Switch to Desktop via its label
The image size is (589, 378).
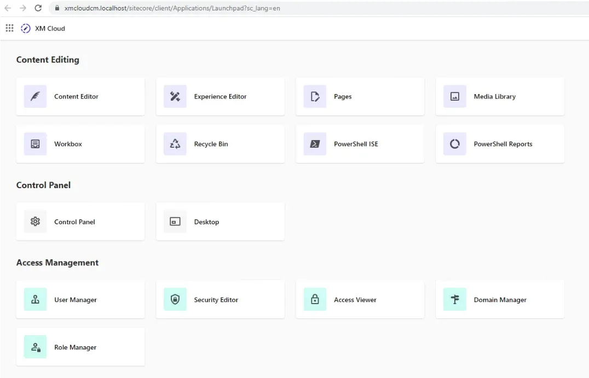point(206,222)
